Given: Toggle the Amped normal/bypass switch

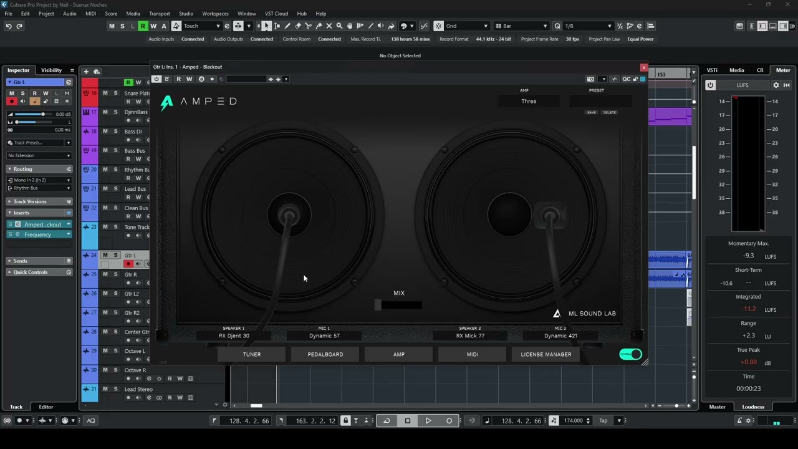Looking at the screenshot, I should coord(630,354).
